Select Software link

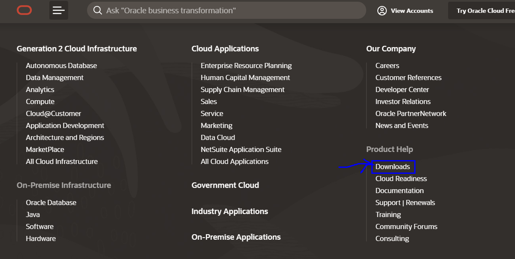click(39, 226)
